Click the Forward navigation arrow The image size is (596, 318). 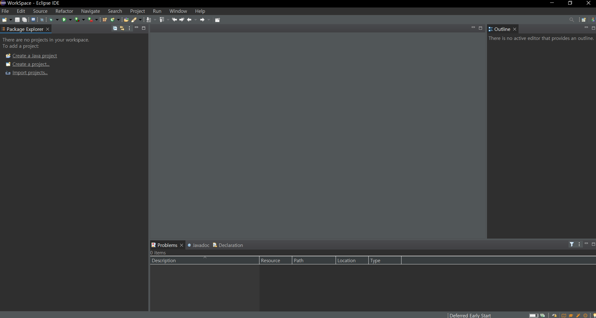[x=202, y=20]
